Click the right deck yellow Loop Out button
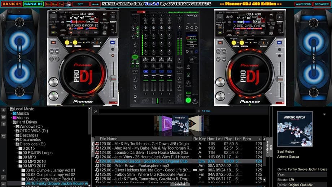The width and height of the screenshot is (332, 187). 241,43
